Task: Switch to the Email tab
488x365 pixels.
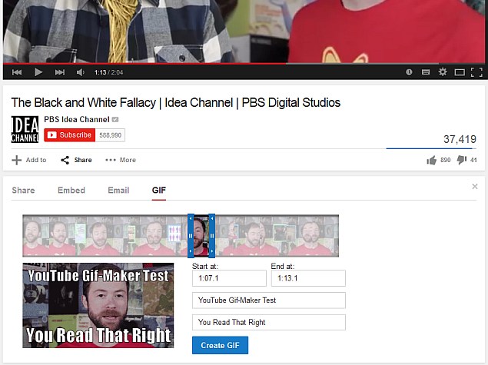Action: [118, 190]
